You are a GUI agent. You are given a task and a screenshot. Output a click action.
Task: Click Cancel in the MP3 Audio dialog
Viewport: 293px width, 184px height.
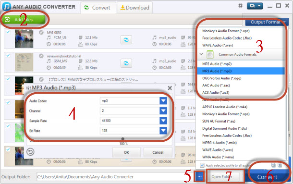pyautogui.click(x=158, y=152)
